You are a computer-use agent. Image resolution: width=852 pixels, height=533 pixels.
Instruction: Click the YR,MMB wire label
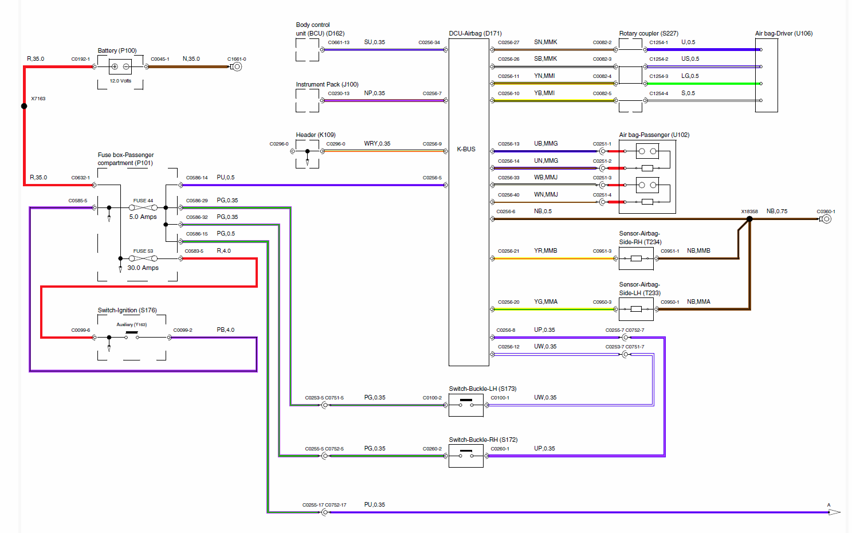pos(545,250)
